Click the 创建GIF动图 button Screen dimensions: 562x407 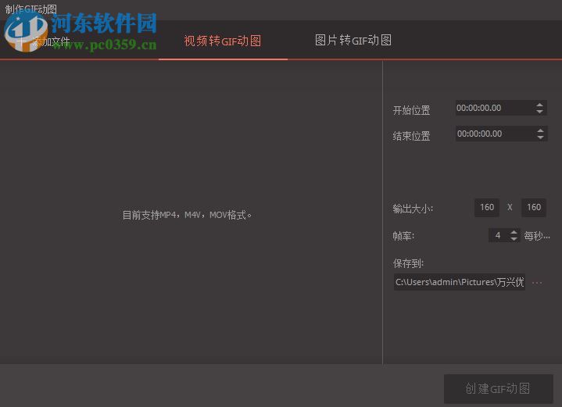[x=499, y=389]
